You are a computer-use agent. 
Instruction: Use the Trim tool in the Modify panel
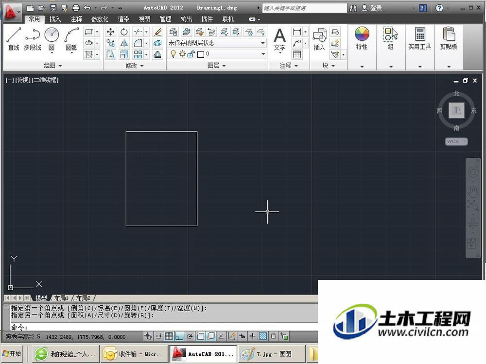pos(138,32)
